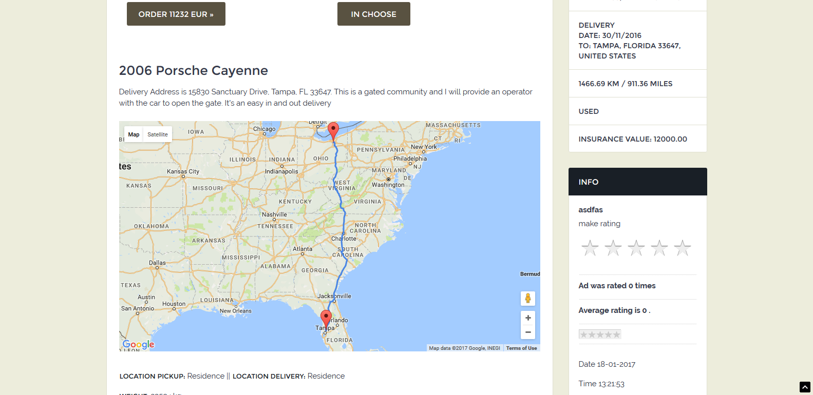Select the Map view tab

pyautogui.click(x=134, y=134)
